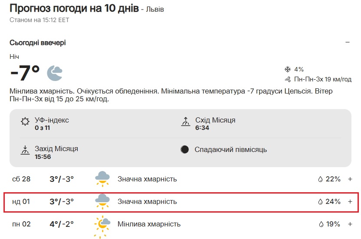Screen dimensions: 361x239
Task: Click the waning moon phase icon
Action: pos(185,150)
